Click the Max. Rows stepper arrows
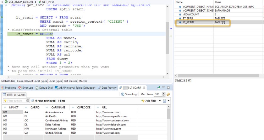Image resolution: width=264 pixels, height=140 pixels. [x=164, y=94]
